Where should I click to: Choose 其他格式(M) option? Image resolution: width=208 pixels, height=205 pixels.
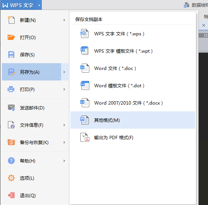click(133, 120)
